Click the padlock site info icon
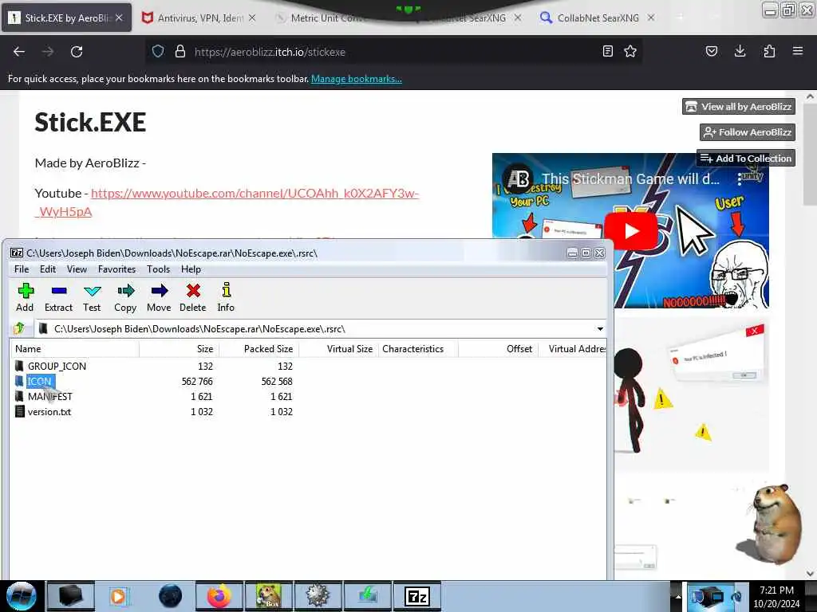Image resolution: width=817 pixels, height=612 pixels. [x=180, y=52]
